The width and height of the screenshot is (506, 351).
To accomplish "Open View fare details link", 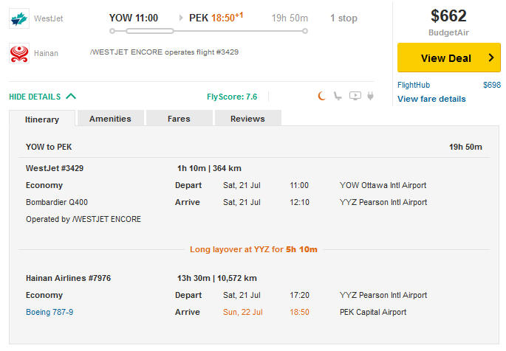I will (x=431, y=99).
